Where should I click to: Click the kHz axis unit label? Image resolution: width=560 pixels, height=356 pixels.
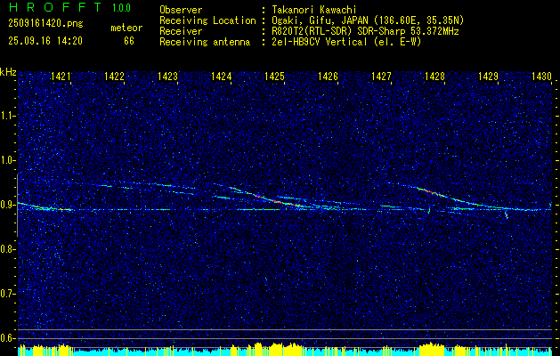8,72
